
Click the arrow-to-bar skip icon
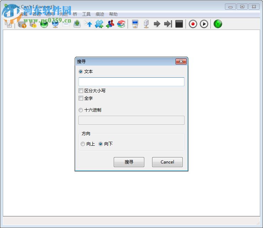168,24
